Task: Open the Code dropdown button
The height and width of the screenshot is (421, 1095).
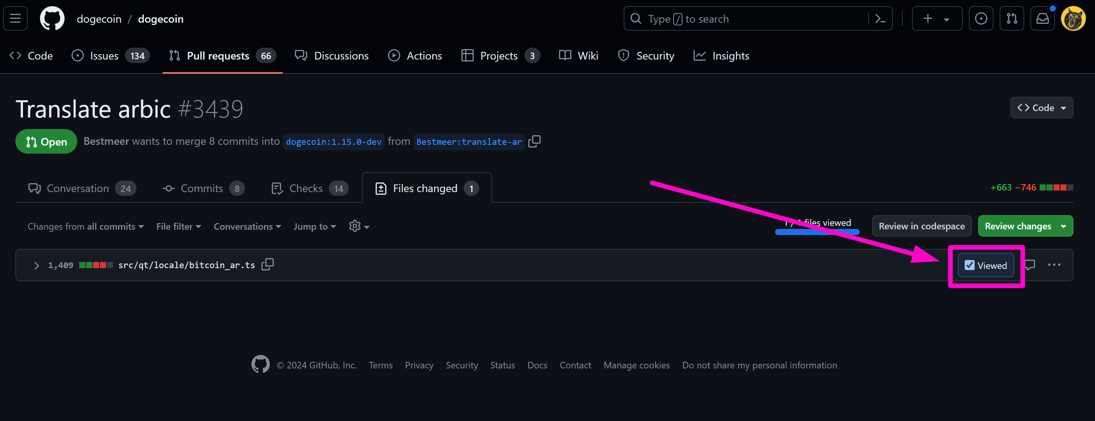Action: (x=1041, y=108)
